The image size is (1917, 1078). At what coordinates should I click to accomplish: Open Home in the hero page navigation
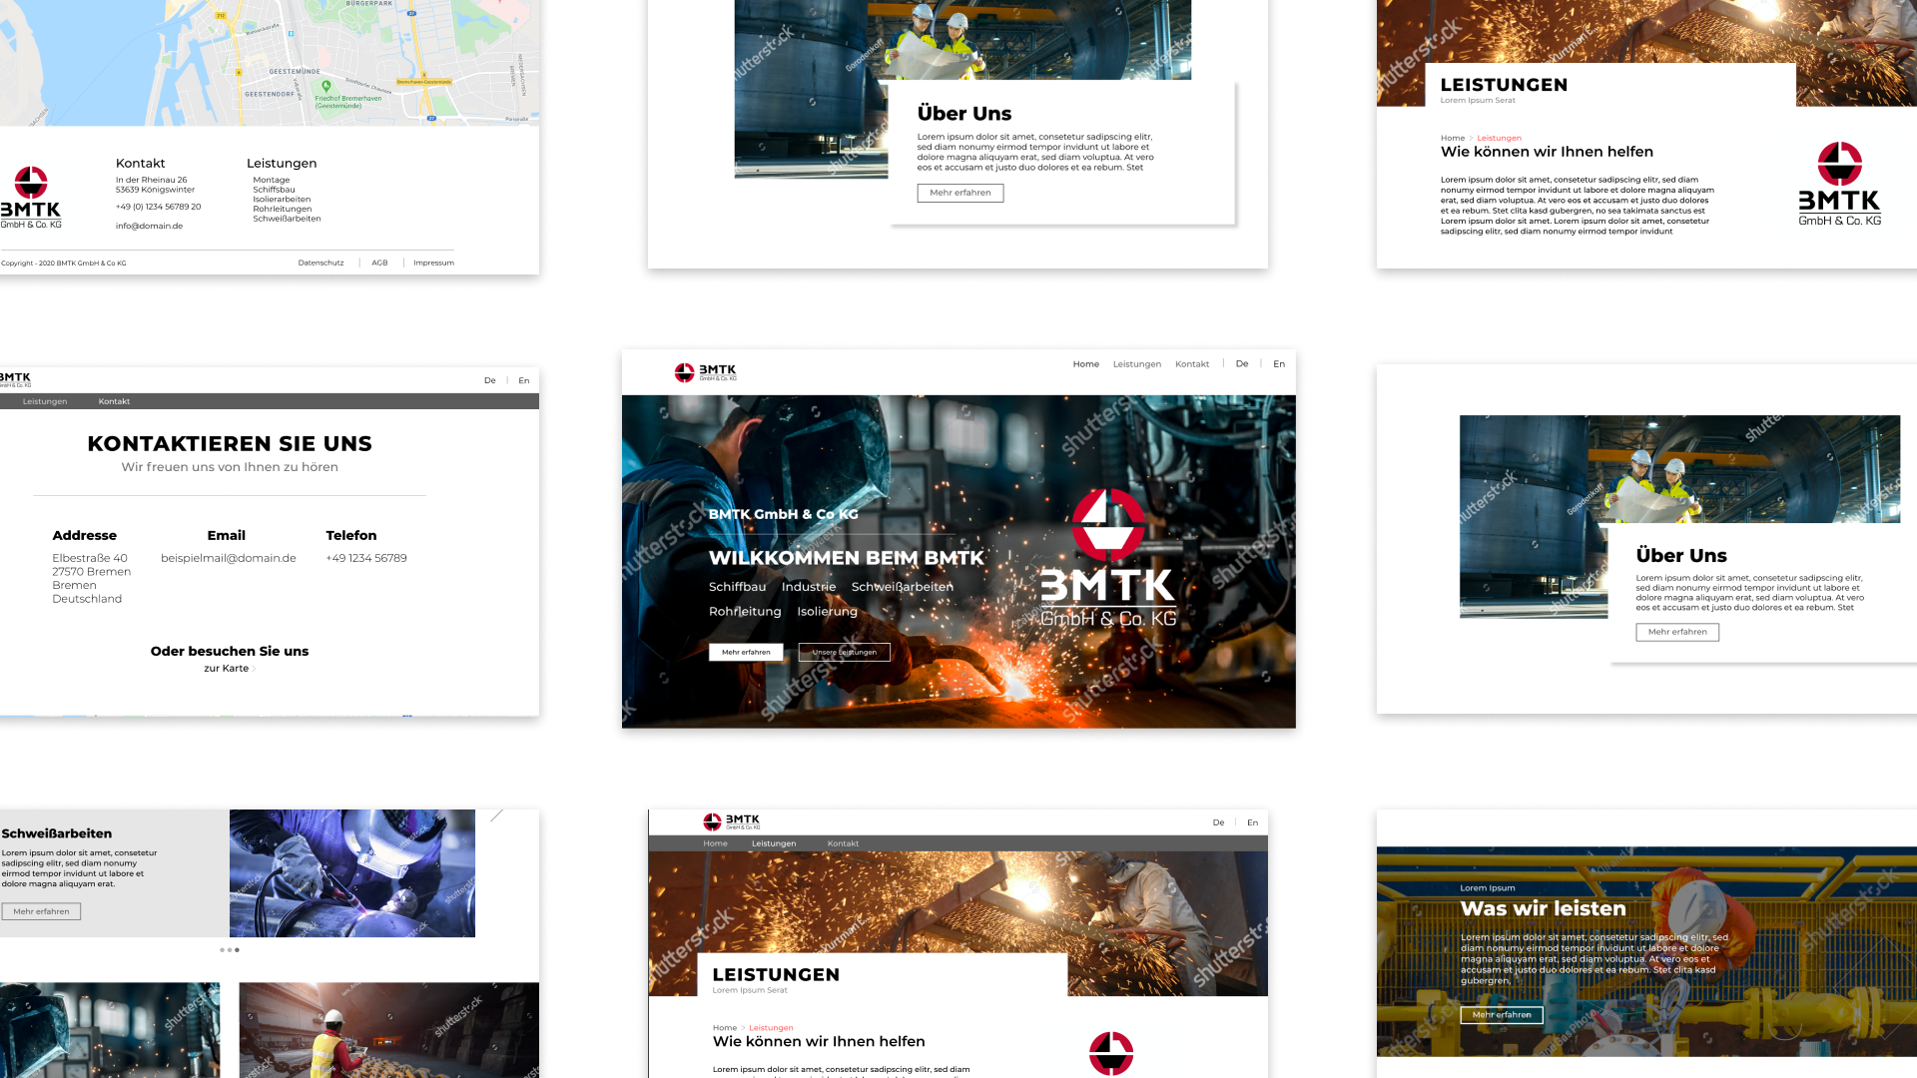click(x=1086, y=364)
